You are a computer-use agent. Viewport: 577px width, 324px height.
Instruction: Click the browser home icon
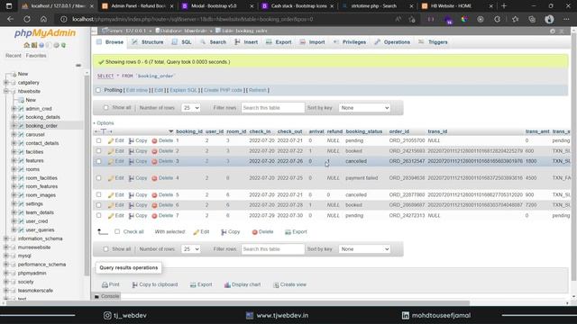43,19
